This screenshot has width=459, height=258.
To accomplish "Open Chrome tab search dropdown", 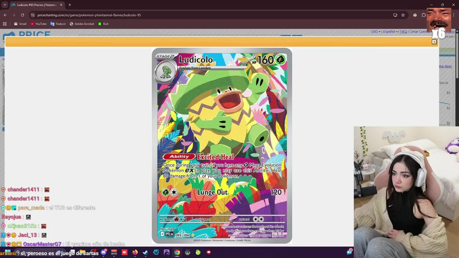I will 5,5.
